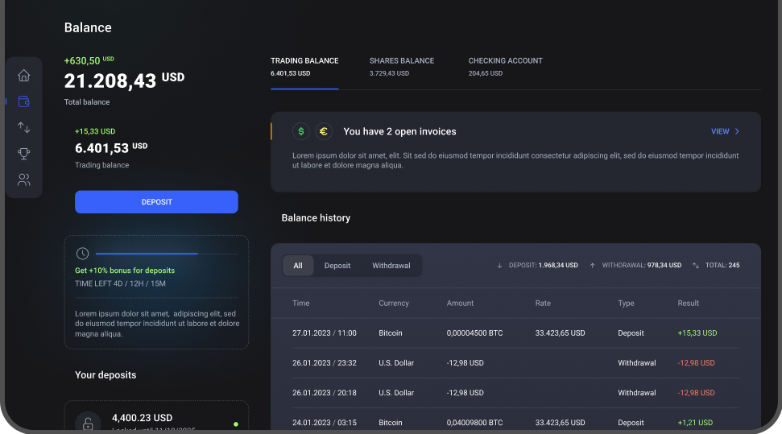Viewport: 782px width, 434px height.
Task: Click the +15,33 USD result value in table
Action: (697, 333)
